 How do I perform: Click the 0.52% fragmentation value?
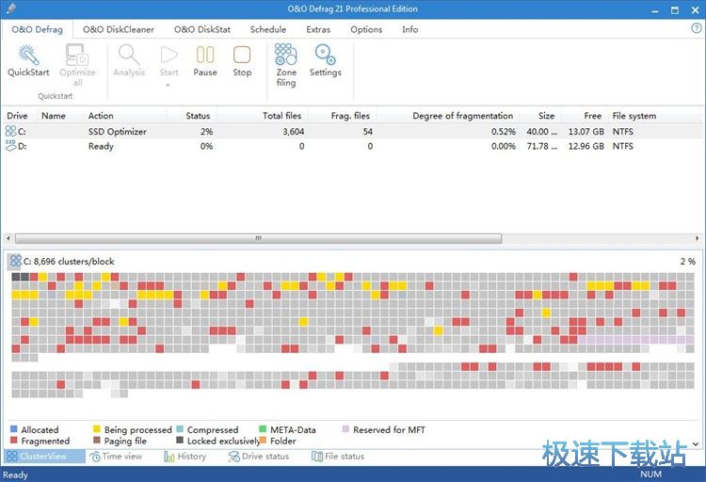(504, 132)
